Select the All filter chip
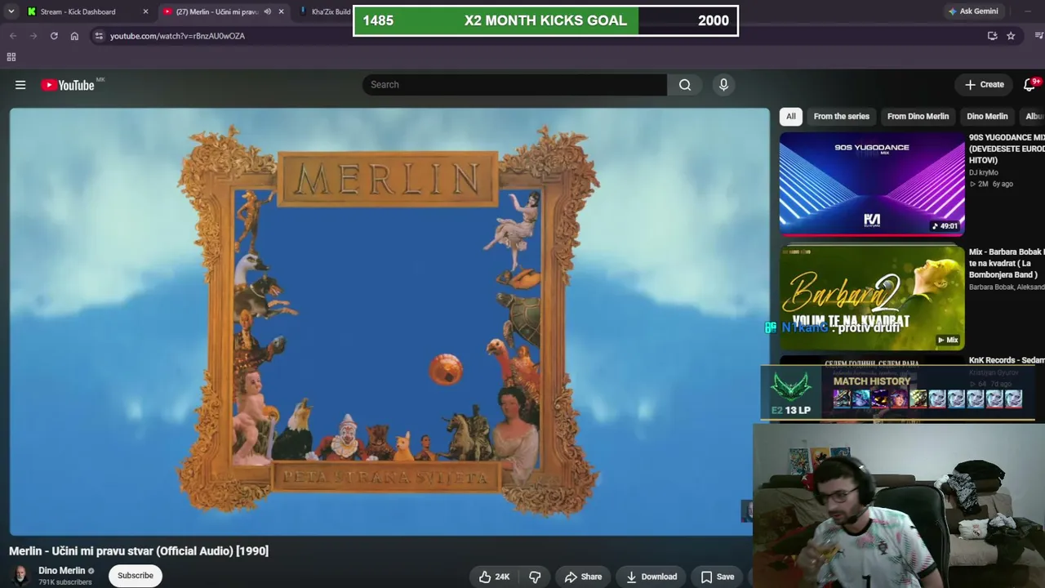 coord(791,117)
